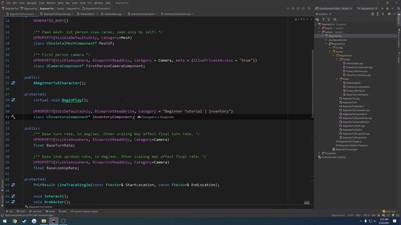Open the Unit Tests tool window
The width and height of the screenshot is (401, 225).
click(x=36, y=211)
